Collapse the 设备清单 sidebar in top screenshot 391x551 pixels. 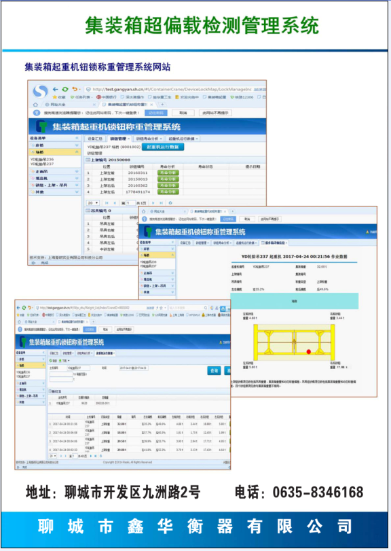(x=77, y=138)
